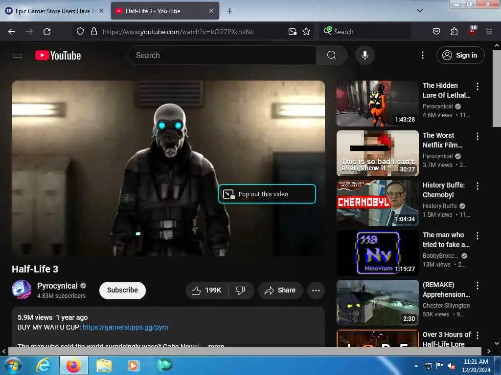Dislike the Half-Life 3 video
The height and width of the screenshot is (375, 501).
tap(241, 290)
